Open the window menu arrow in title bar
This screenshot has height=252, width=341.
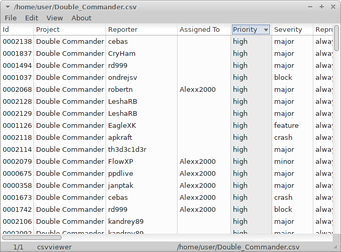tap(8, 7)
